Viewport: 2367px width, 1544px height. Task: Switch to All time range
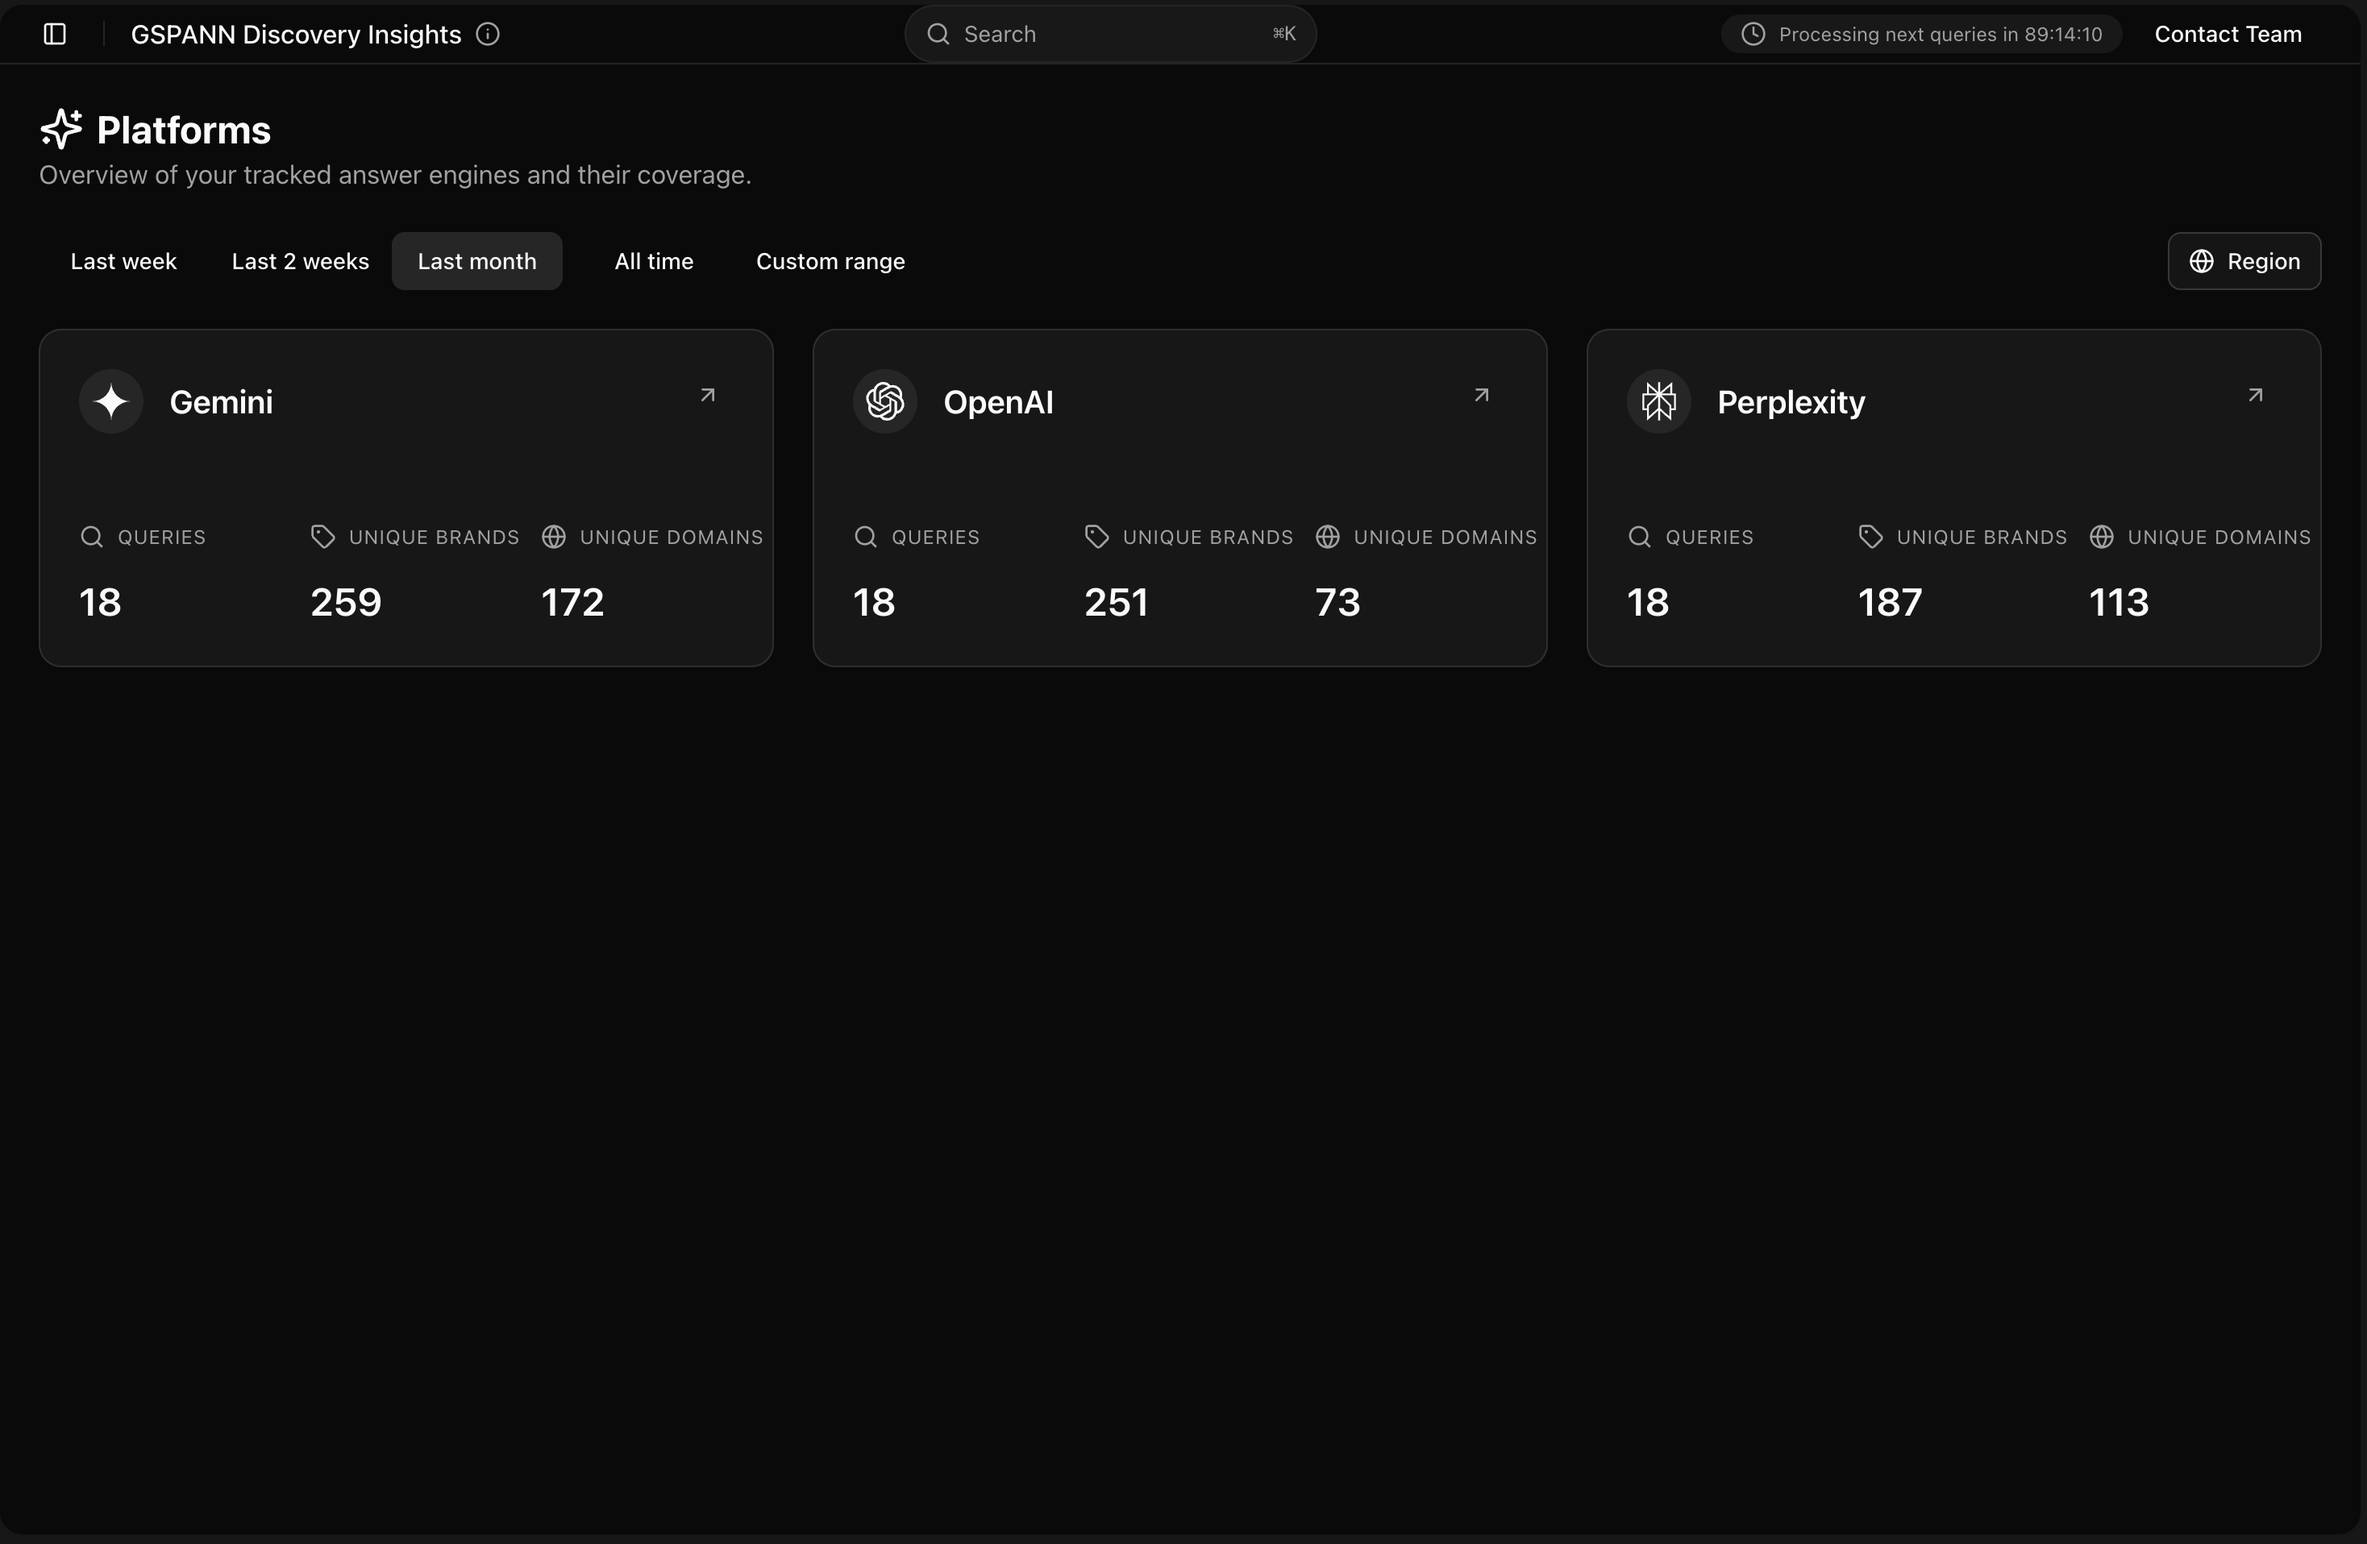655,261
